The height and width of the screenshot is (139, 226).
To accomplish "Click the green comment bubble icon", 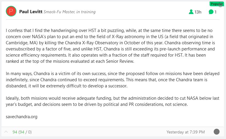I will click(211, 12).
